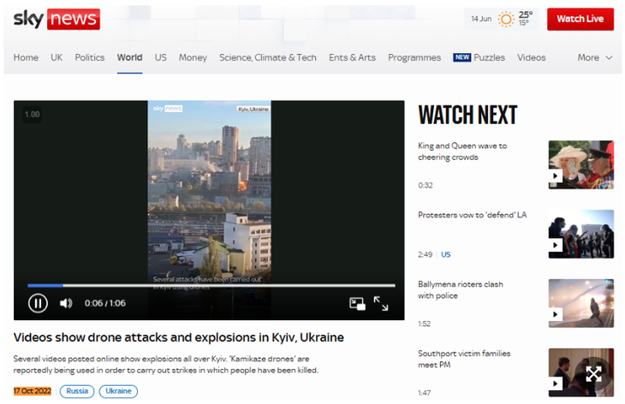Open the World section tab
The image size is (625, 404).
click(129, 57)
